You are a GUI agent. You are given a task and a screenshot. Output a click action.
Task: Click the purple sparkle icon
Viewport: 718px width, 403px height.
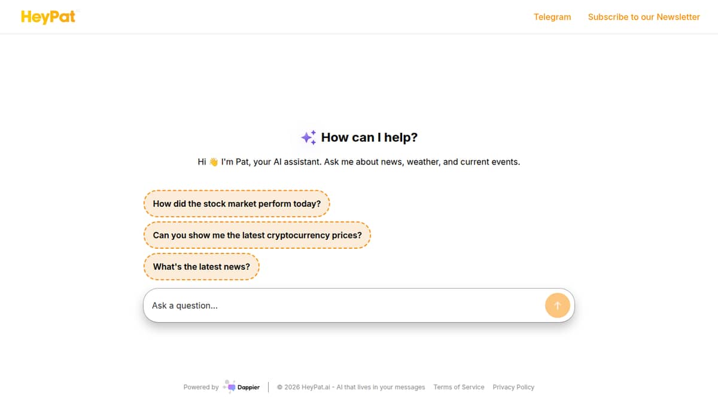pyautogui.click(x=309, y=138)
